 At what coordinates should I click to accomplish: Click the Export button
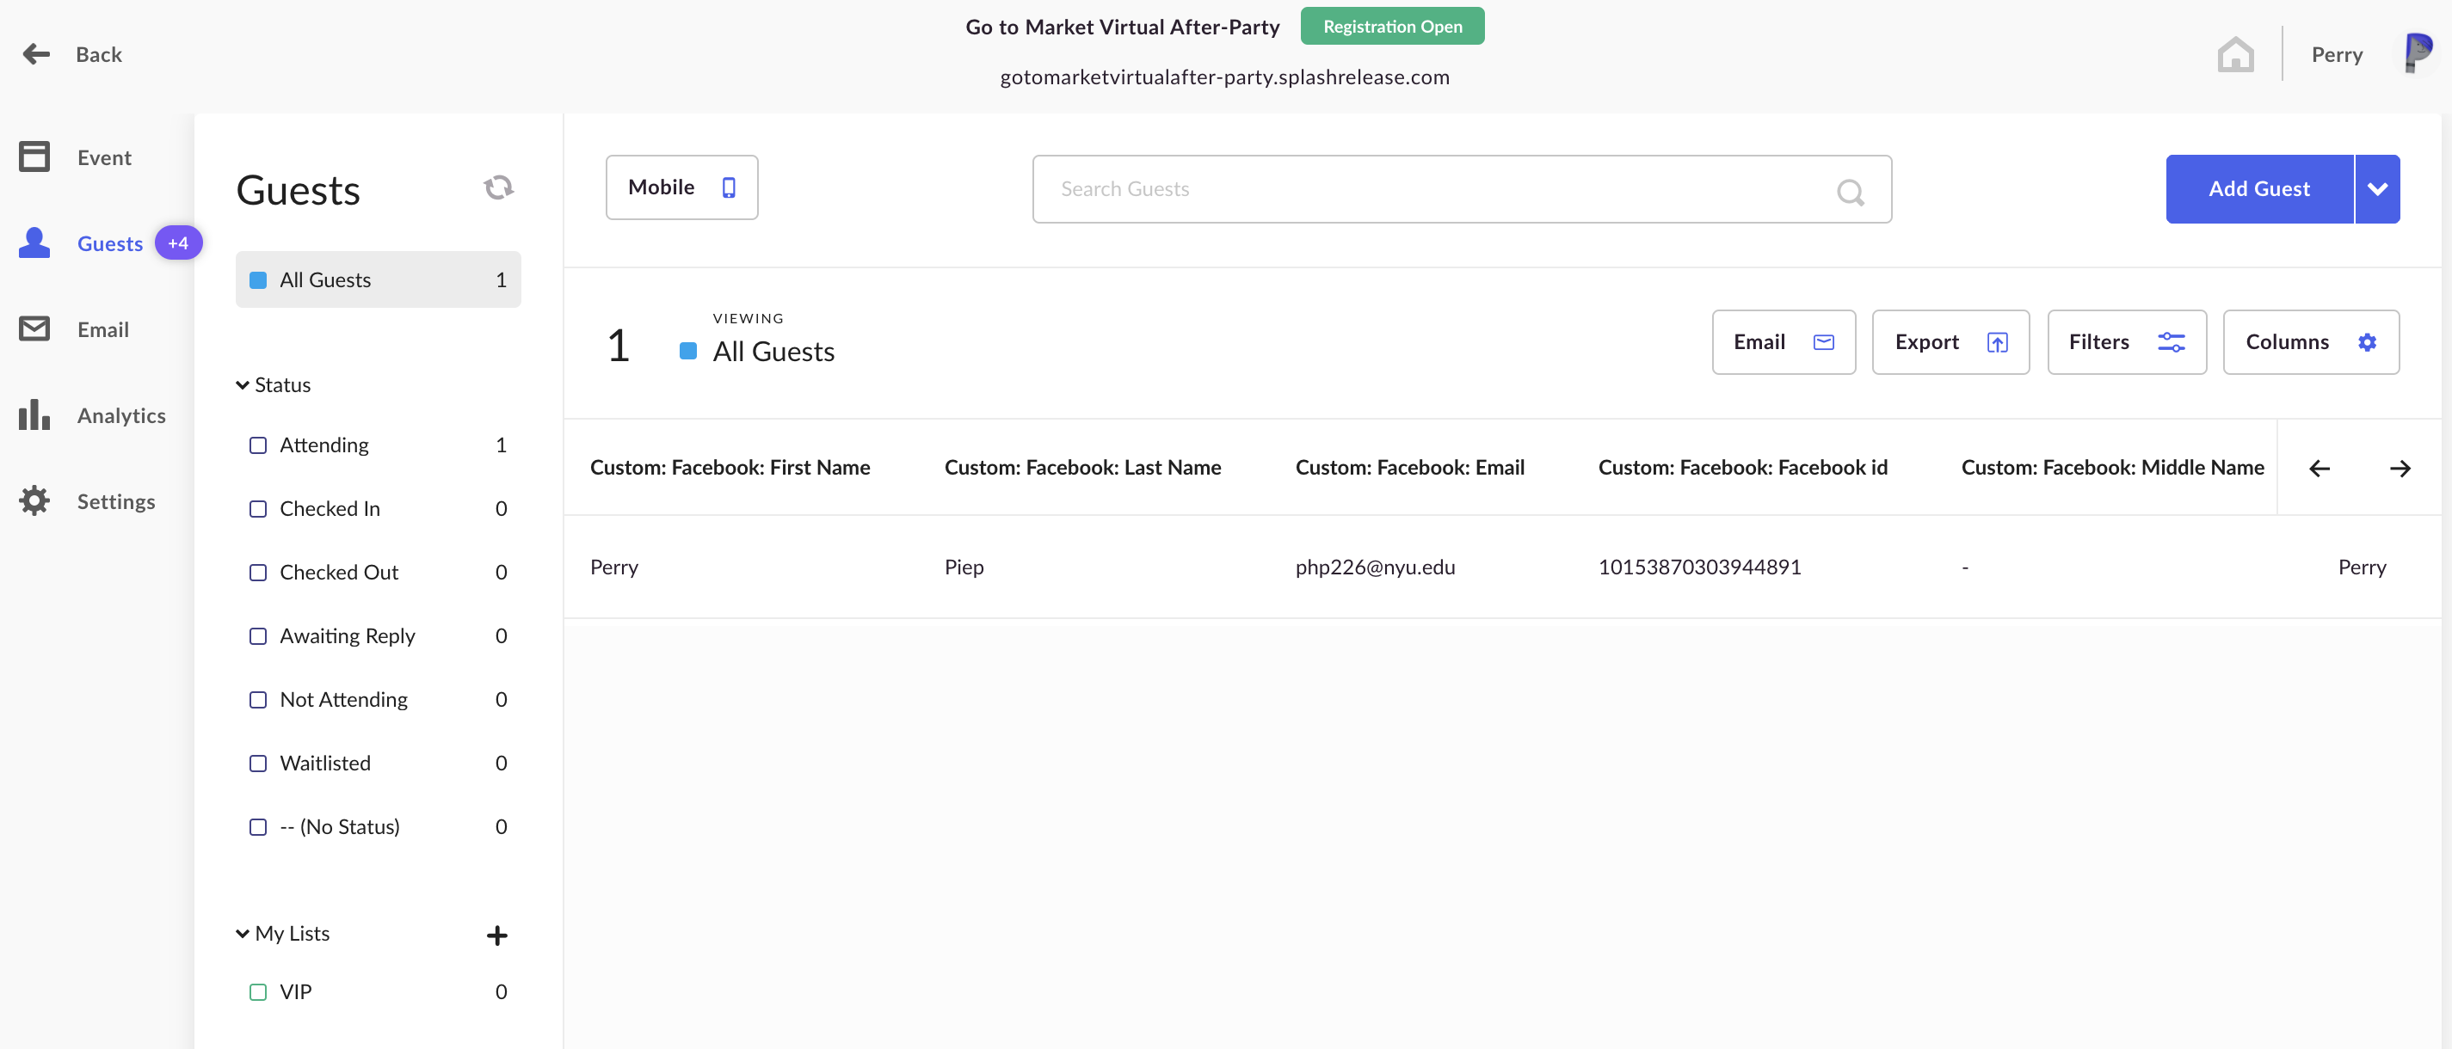coord(1950,342)
